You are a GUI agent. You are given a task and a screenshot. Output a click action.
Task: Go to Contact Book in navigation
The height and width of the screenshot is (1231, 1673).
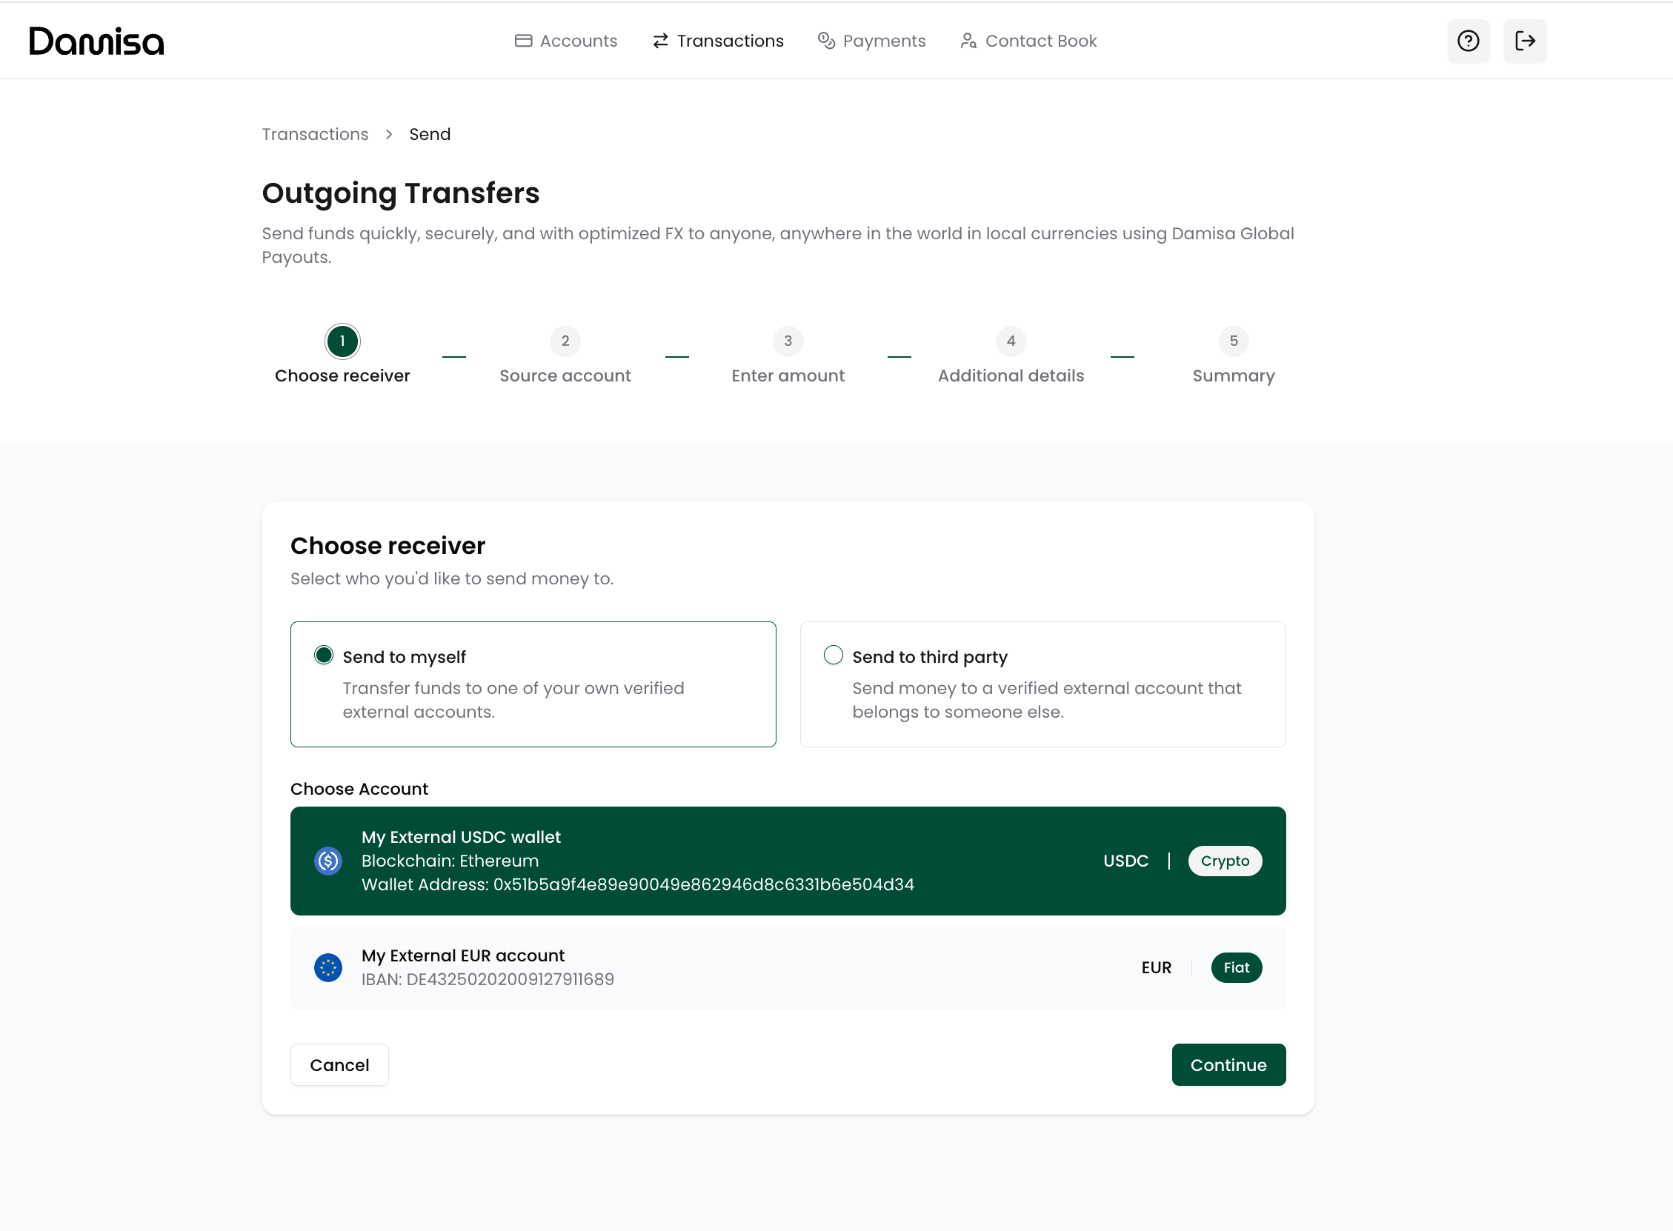(x=1040, y=41)
